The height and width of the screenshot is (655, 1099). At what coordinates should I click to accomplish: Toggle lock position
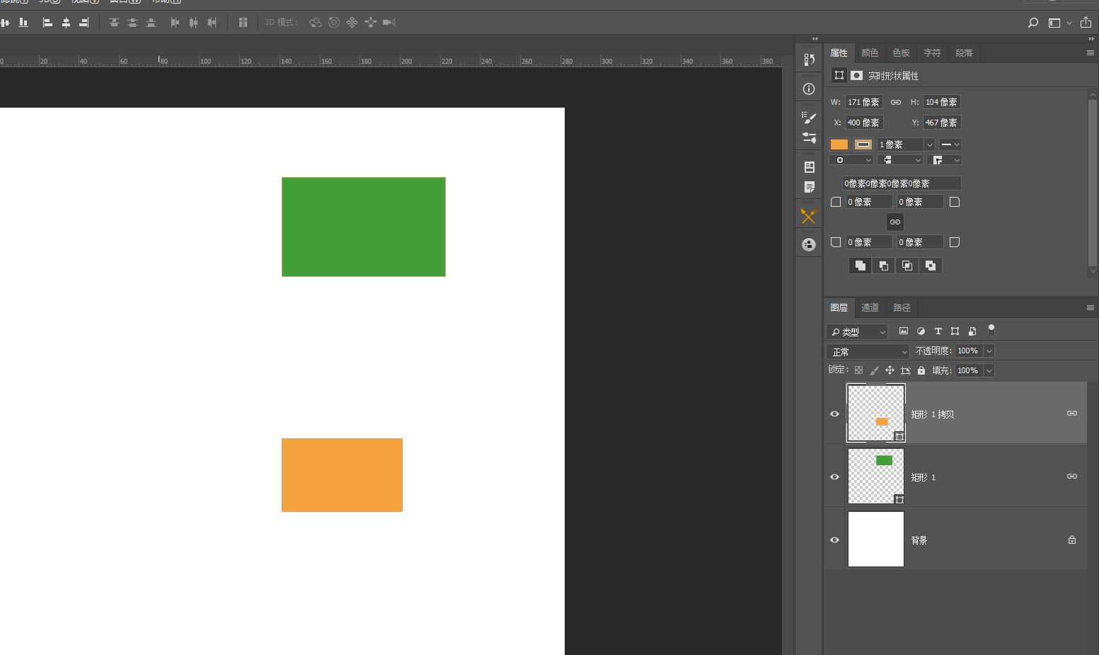(x=890, y=370)
